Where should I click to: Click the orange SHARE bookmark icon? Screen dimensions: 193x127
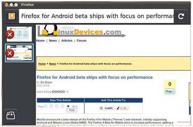coord(101,108)
